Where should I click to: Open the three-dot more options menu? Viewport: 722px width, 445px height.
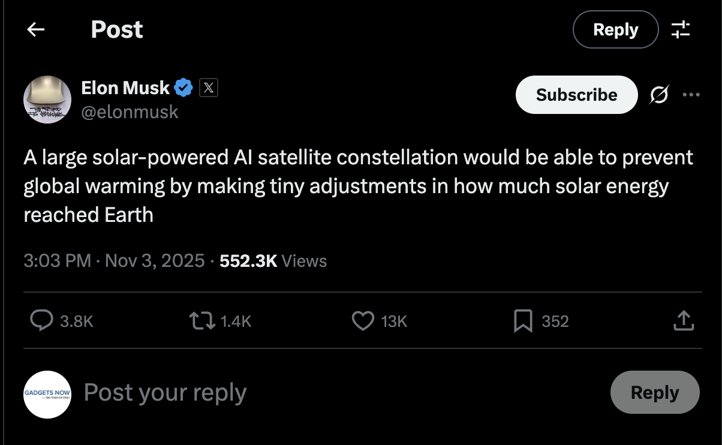click(691, 94)
